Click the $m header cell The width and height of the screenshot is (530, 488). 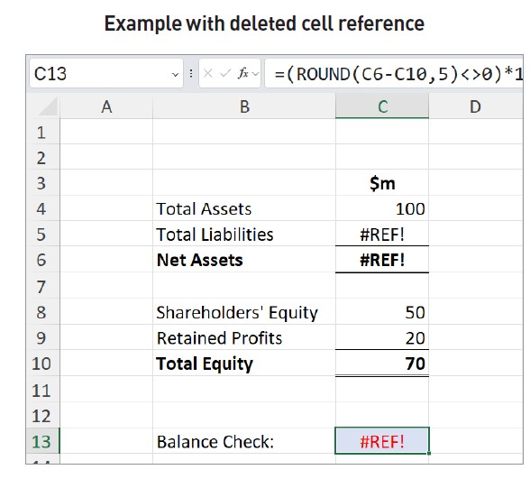(x=382, y=183)
